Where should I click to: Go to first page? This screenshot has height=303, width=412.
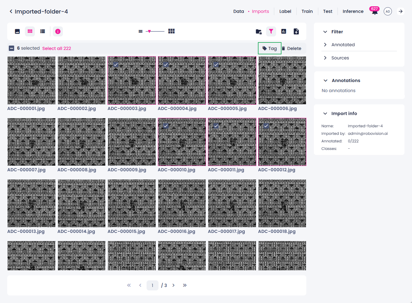coord(129,285)
